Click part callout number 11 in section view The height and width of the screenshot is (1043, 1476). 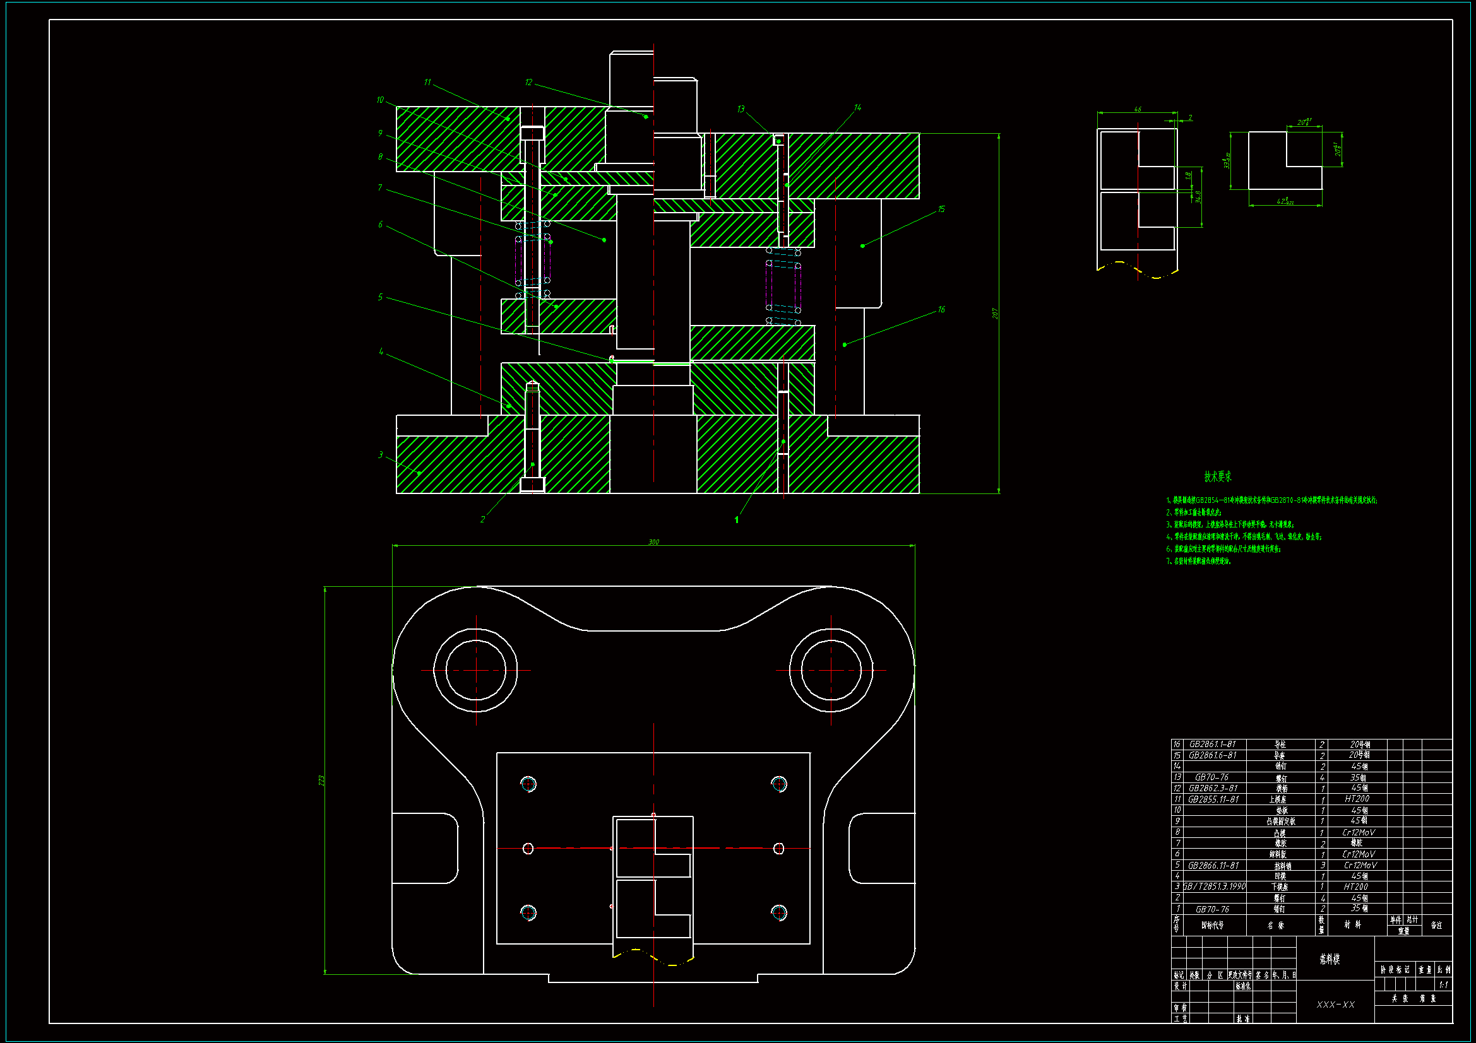coord(427,82)
